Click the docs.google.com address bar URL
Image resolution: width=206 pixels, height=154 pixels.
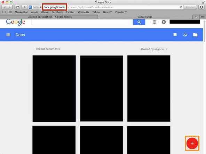point(54,7)
